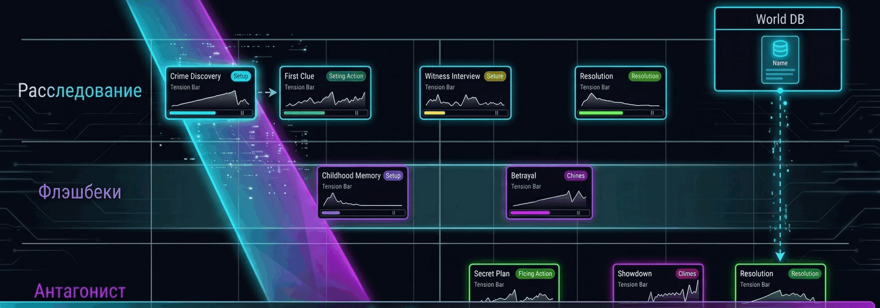Adjust the First Clue tension progress bar
The height and width of the screenshot is (308, 880).
(x=325, y=113)
